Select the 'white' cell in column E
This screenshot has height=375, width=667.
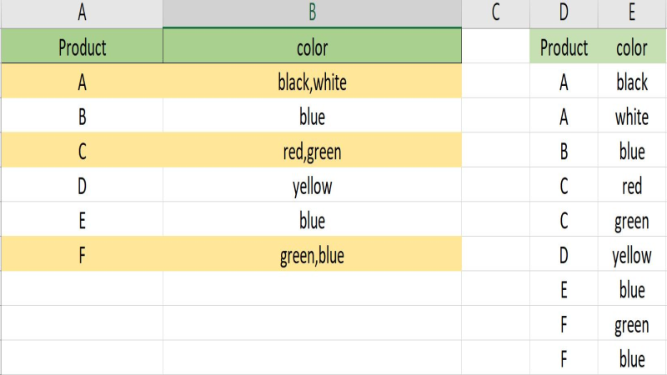(x=632, y=115)
